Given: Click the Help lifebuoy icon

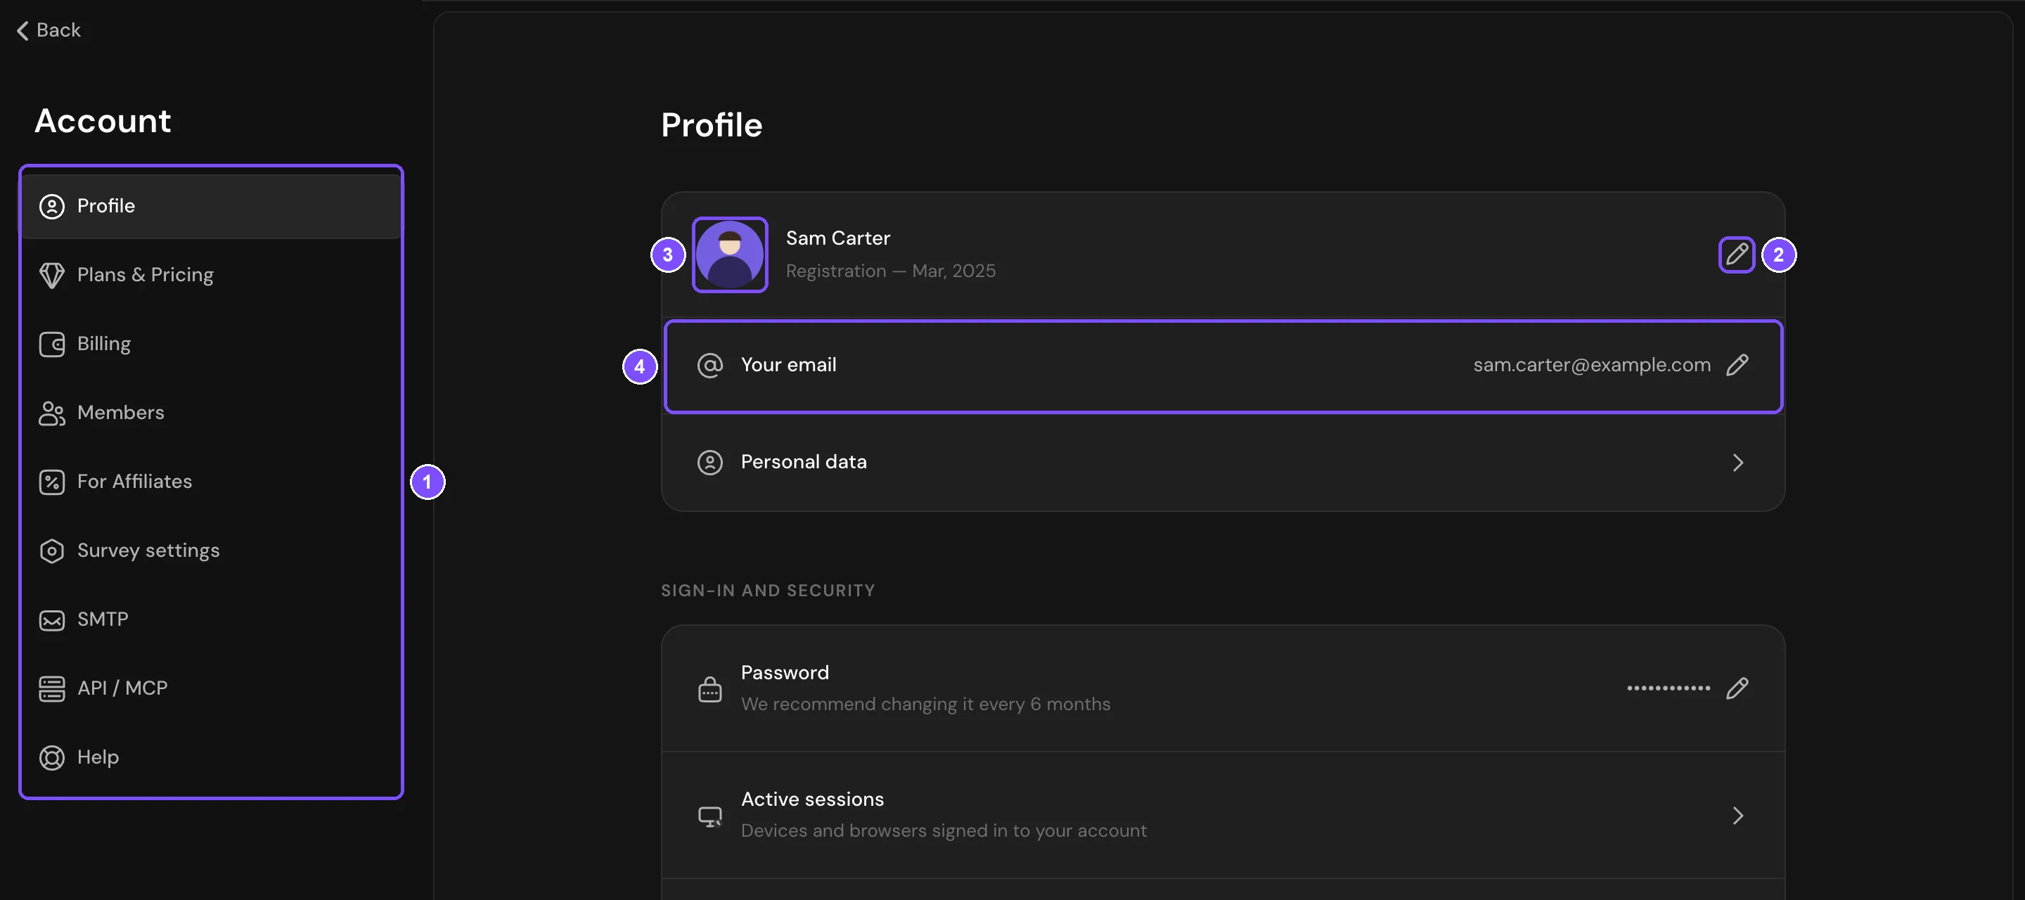Looking at the screenshot, I should [x=52, y=758].
